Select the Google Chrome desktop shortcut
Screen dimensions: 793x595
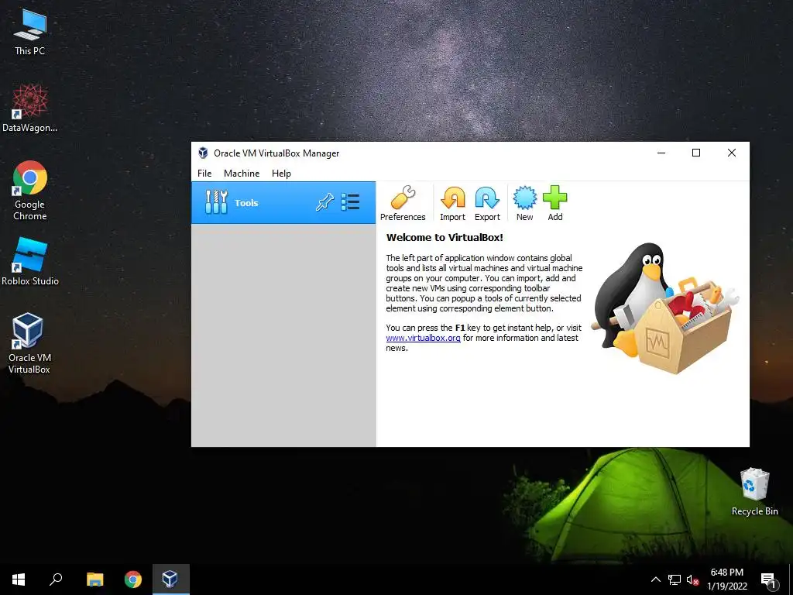click(x=30, y=191)
